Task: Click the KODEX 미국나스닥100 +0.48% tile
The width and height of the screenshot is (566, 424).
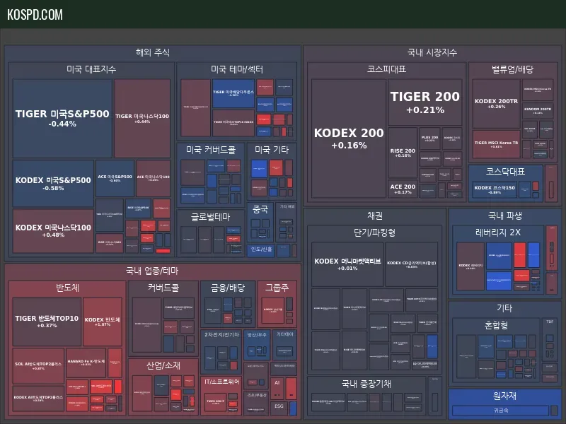Action: tap(53, 231)
